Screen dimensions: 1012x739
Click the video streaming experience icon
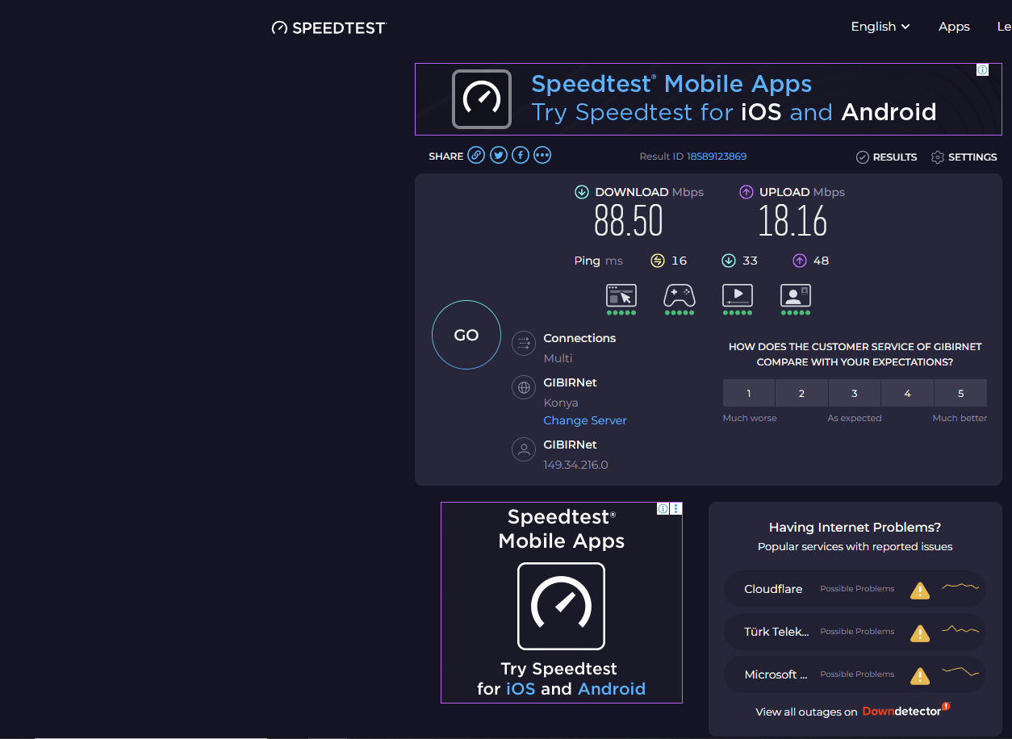(738, 296)
